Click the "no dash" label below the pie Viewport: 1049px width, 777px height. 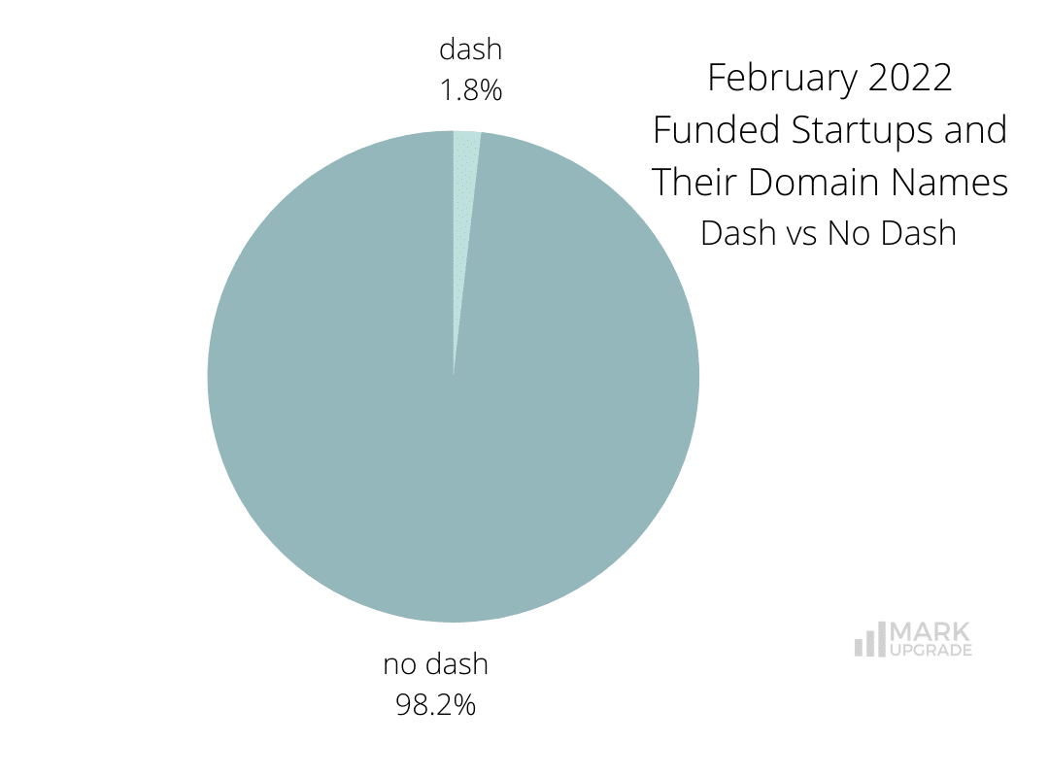[x=435, y=664]
